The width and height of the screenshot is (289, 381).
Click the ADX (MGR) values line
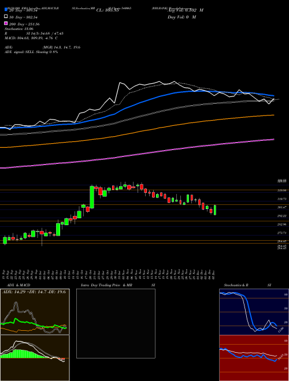tap(43, 47)
